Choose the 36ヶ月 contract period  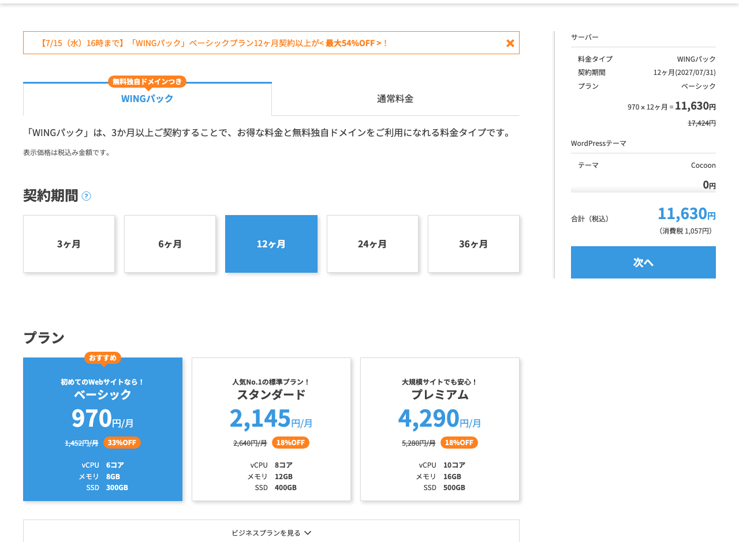click(473, 244)
